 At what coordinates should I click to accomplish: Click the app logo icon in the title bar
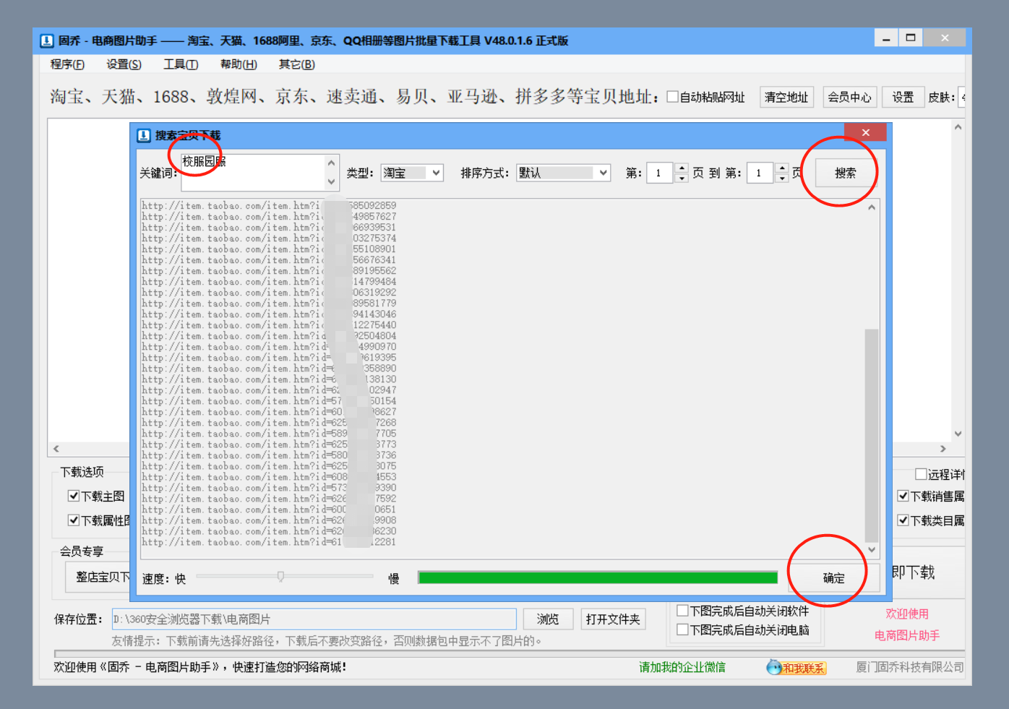tap(46, 40)
